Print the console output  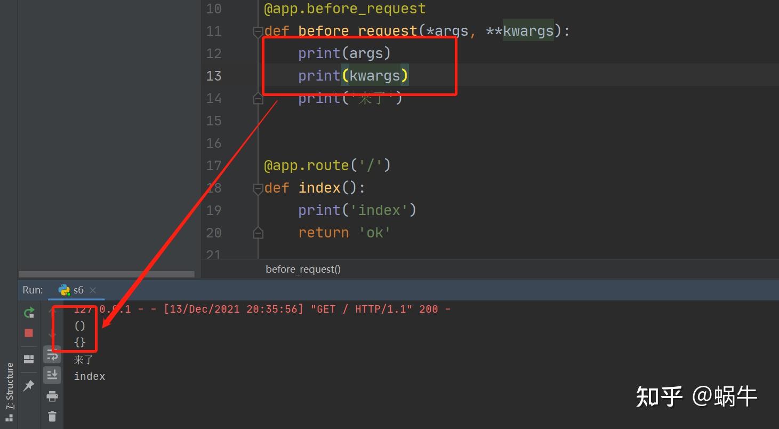point(52,396)
